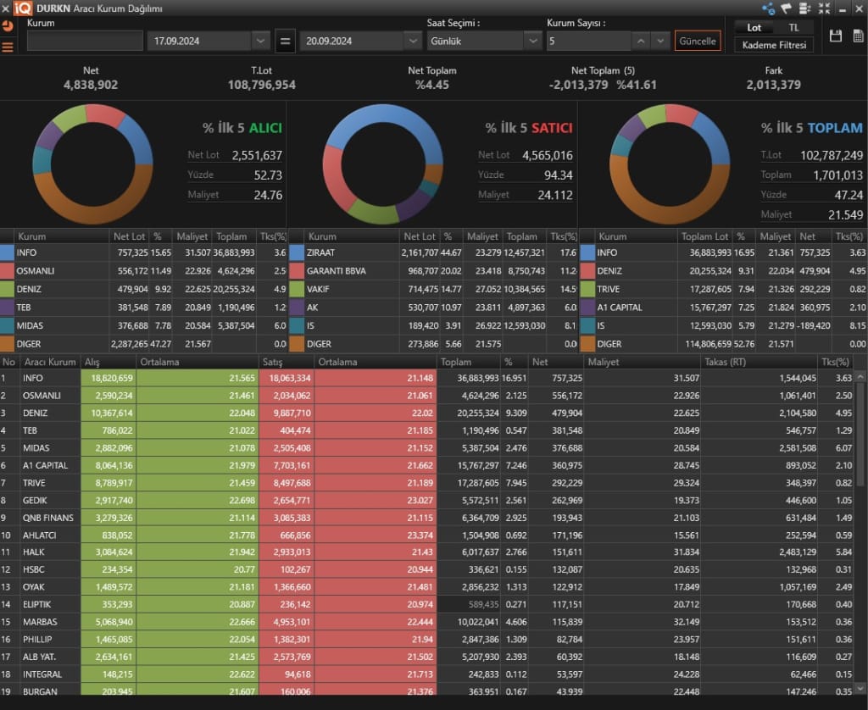
Task: Decrease Kurum Sayısı with the down arrow
Action: click(x=659, y=41)
